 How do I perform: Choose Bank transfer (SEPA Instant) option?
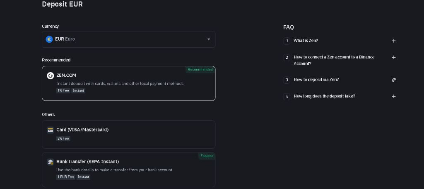point(128,170)
